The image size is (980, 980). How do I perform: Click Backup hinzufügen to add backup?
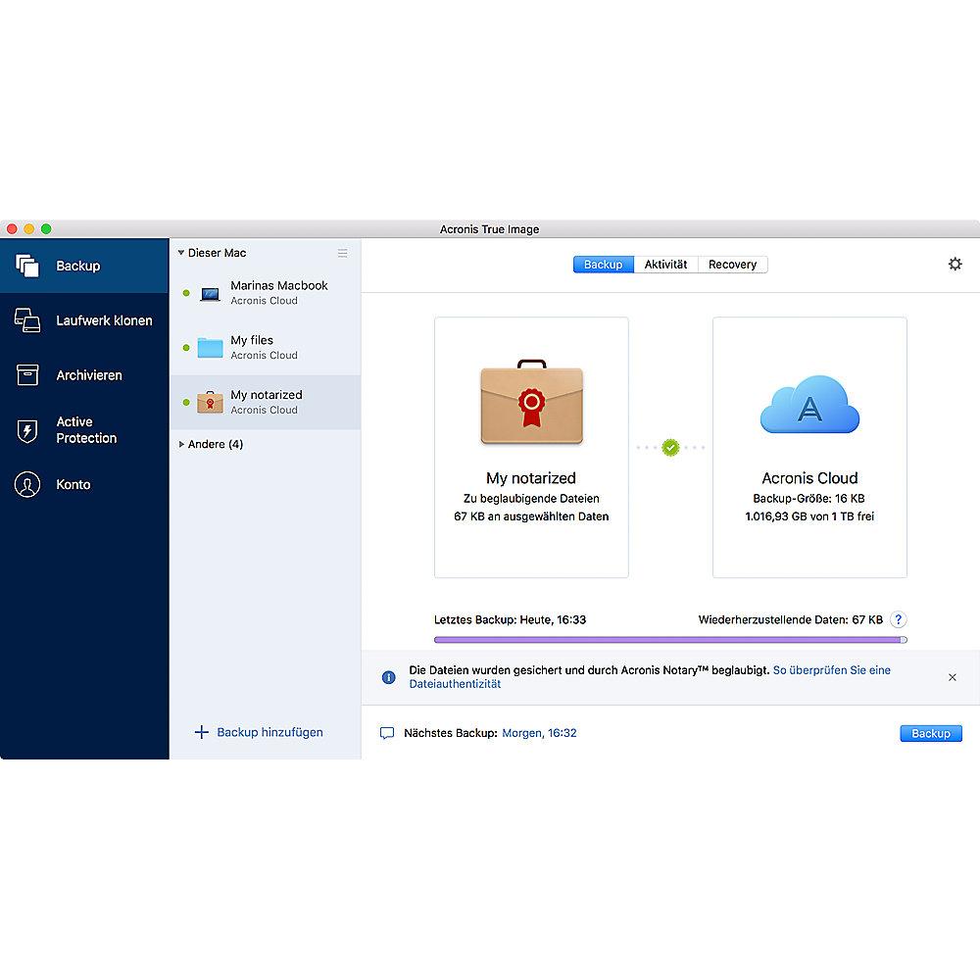[x=260, y=732]
